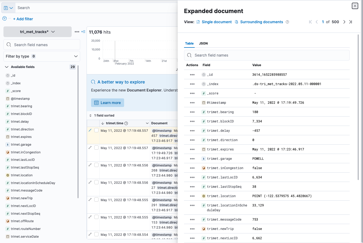
Task: Open the tri_met_tracks* index pattern dropdown
Action: [x=38, y=32]
